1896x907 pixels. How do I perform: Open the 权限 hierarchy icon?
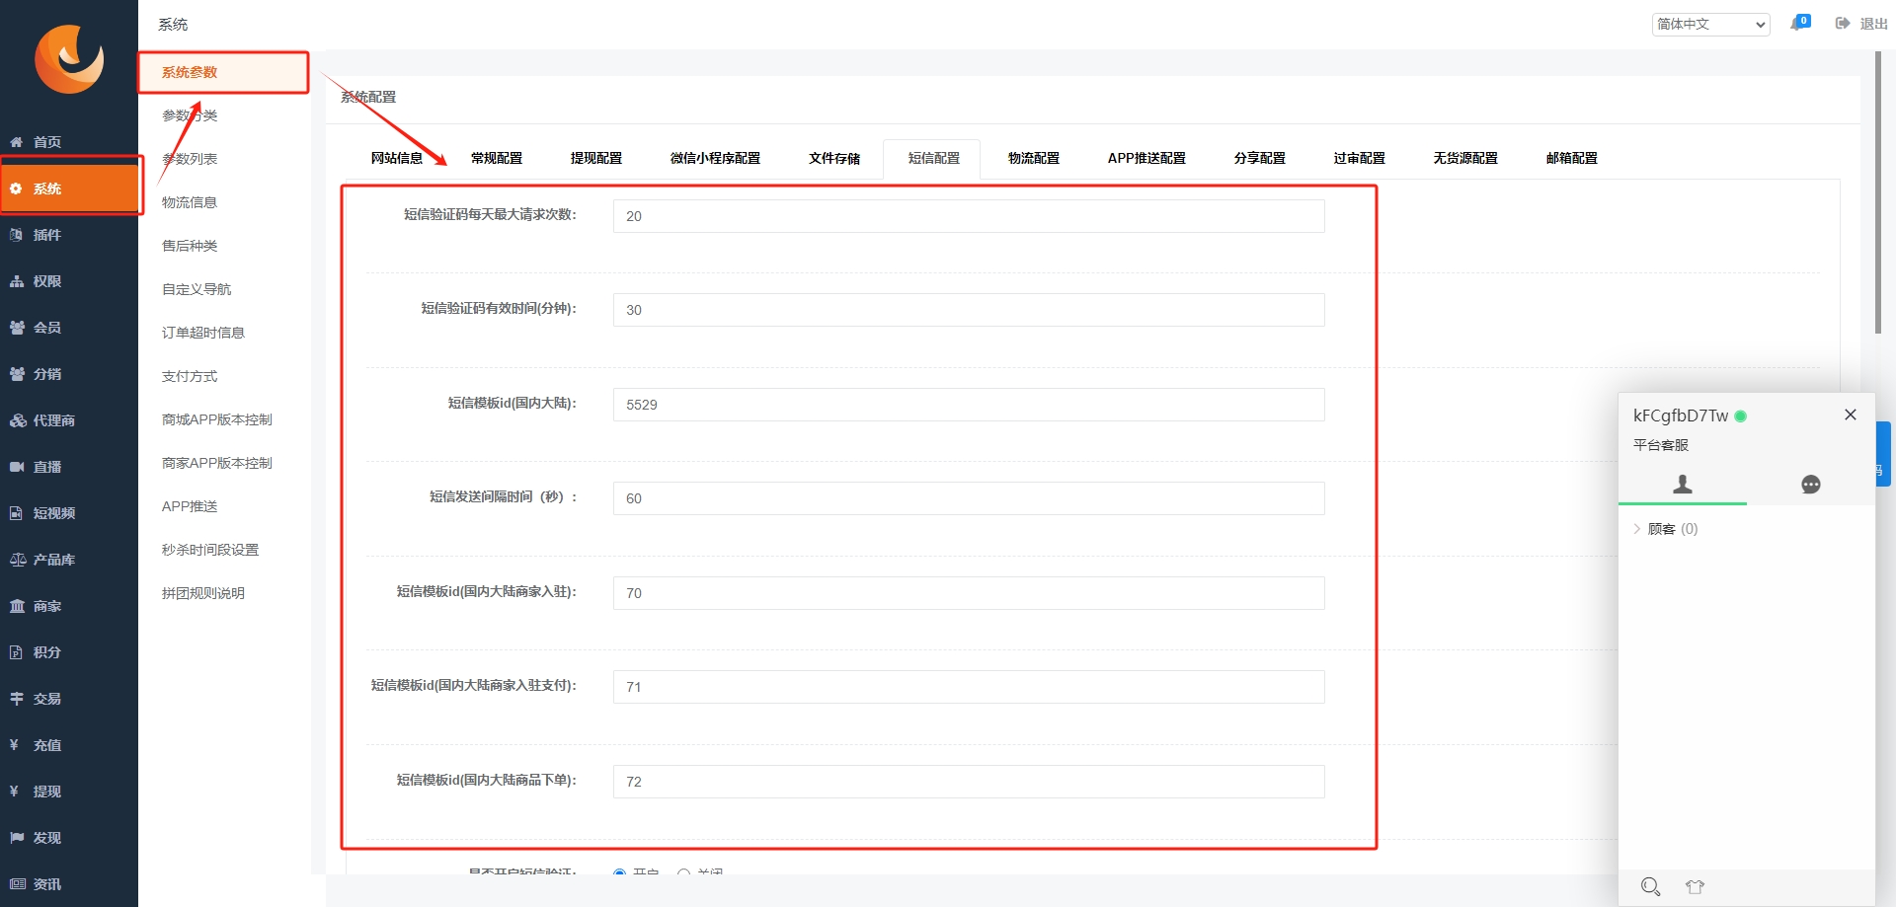[17, 281]
